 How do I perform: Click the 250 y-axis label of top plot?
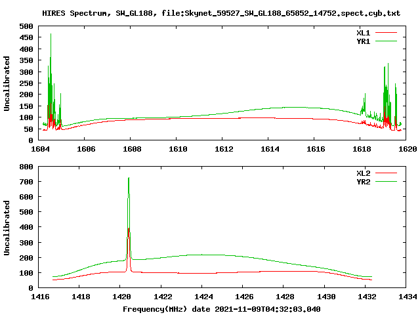point(26,83)
